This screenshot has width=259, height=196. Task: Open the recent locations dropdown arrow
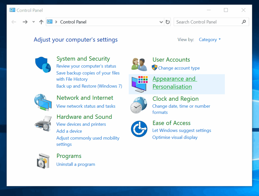34,22
